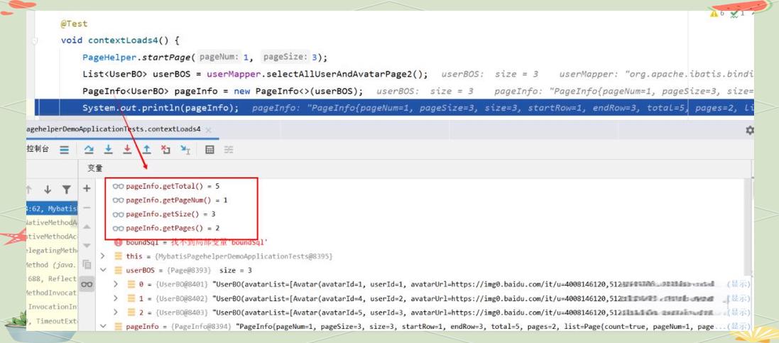The image size is (779, 343).
Task: Click the Step Over debug icon
Action: 89,150
